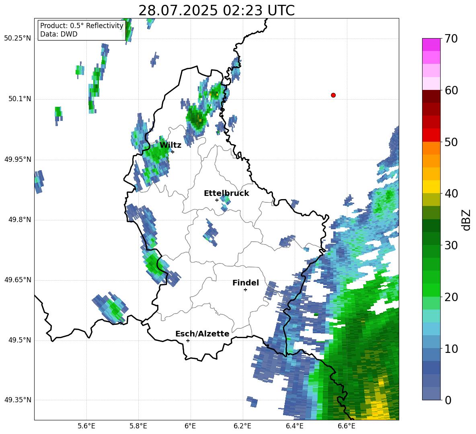Image resolution: width=476 pixels, height=434 pixels.
Task: Click the small radar echo beside Ettelbruck
Action: click(x=225, y=203)
